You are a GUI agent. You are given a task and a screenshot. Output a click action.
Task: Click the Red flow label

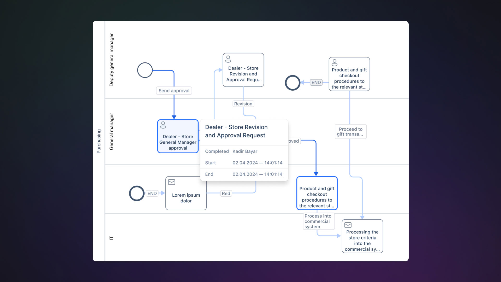tap(226, 193)
